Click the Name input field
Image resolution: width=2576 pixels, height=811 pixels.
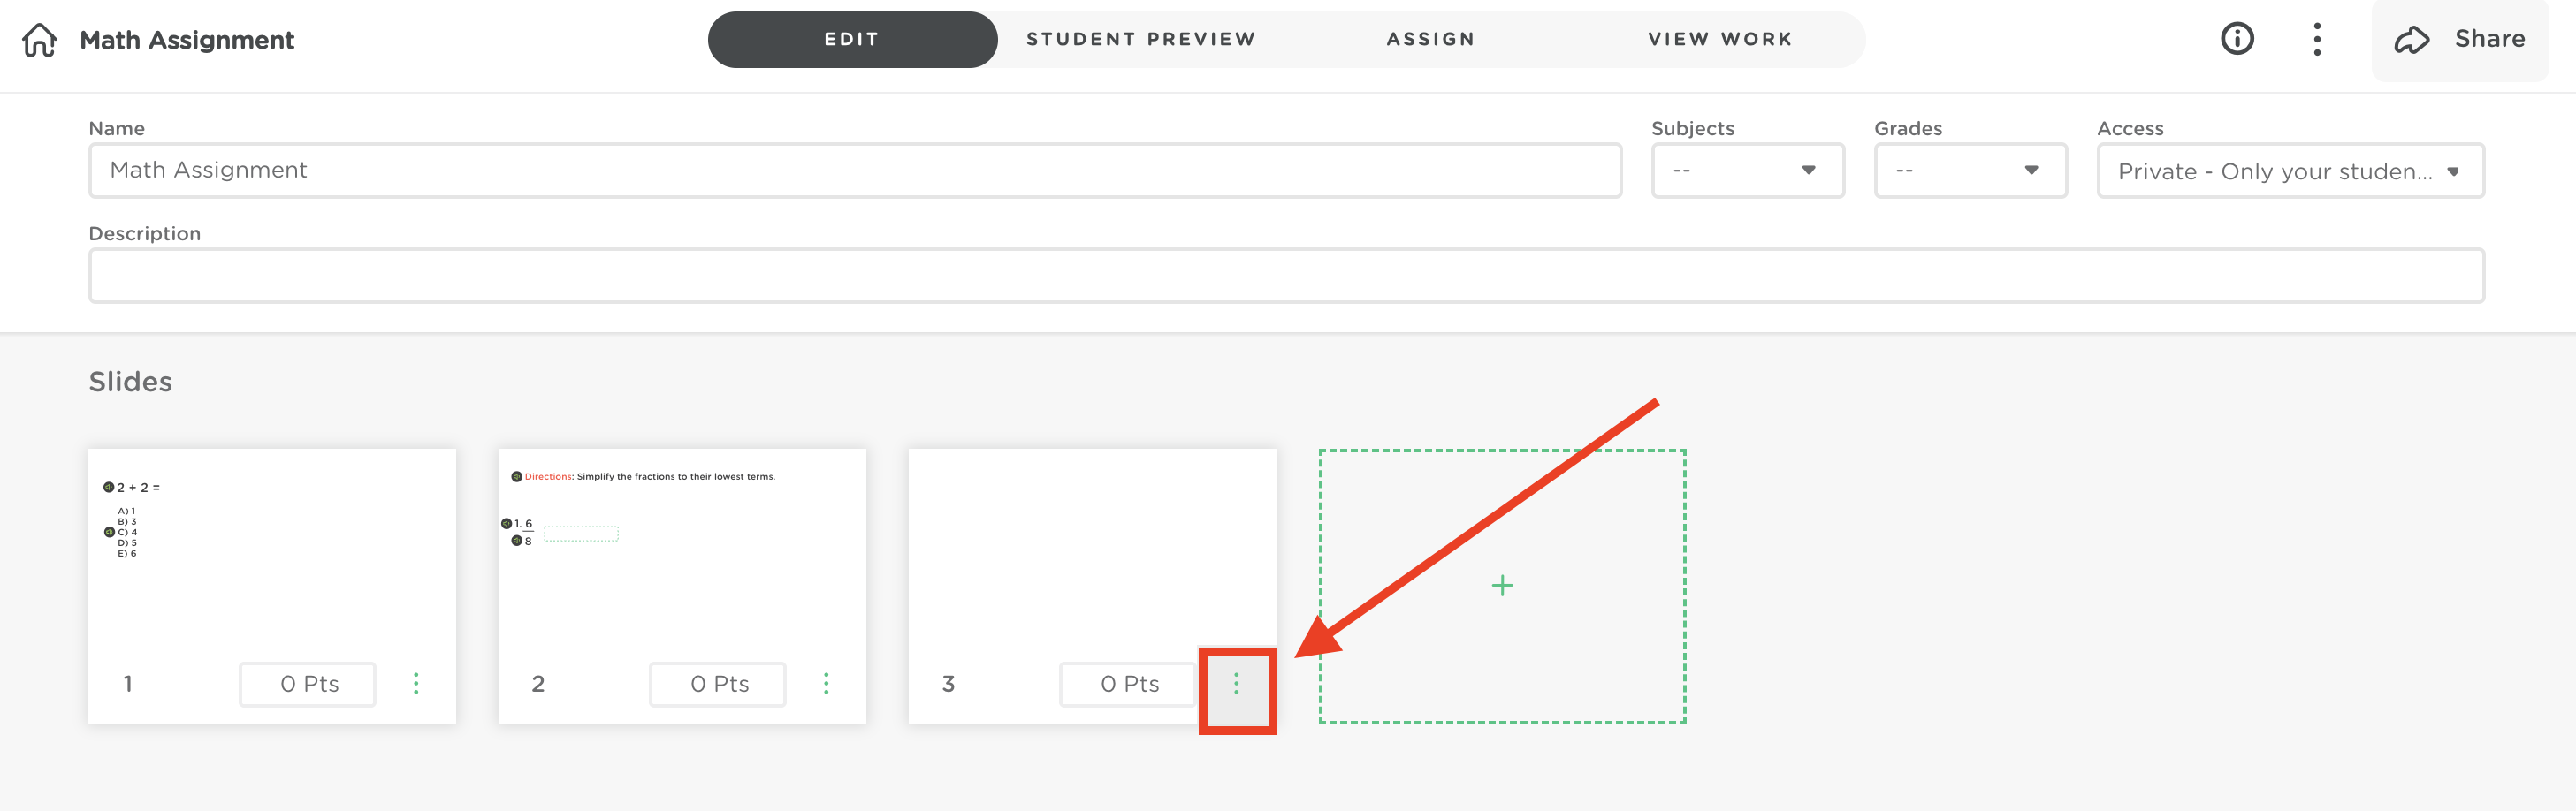[x=855, y=170]
